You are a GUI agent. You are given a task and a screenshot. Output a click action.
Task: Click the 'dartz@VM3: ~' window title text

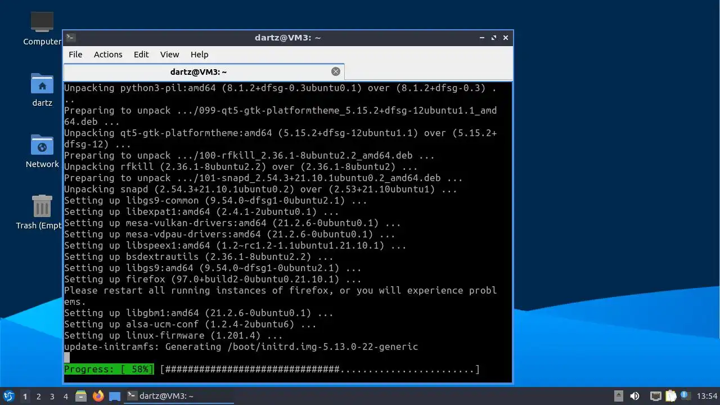tap(287, 38)
